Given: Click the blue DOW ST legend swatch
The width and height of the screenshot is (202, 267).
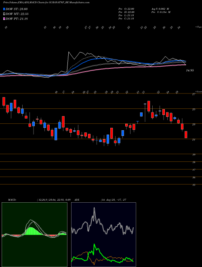Looking at the screenshot, I should tap(4, 9).
